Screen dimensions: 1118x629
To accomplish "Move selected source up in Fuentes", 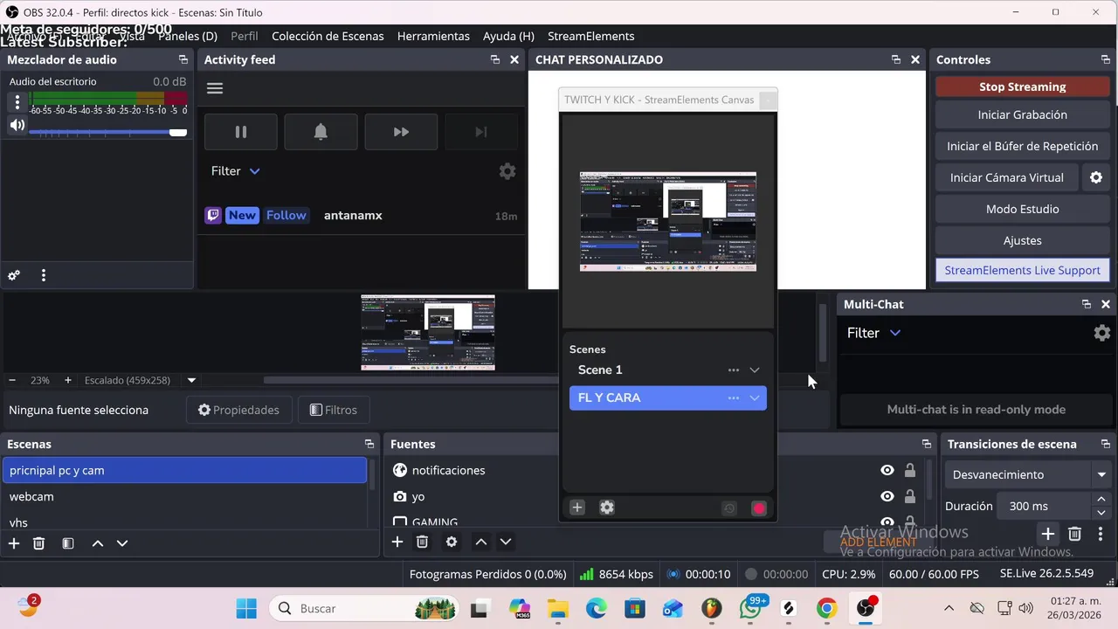I will click(480, 542).
